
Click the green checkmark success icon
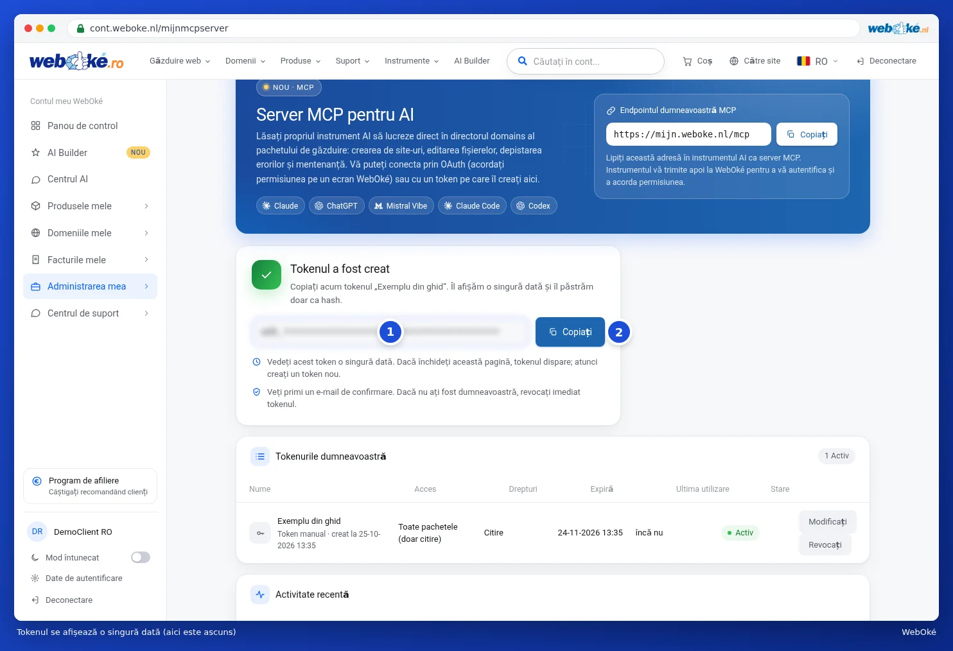(x=267, y=275)
